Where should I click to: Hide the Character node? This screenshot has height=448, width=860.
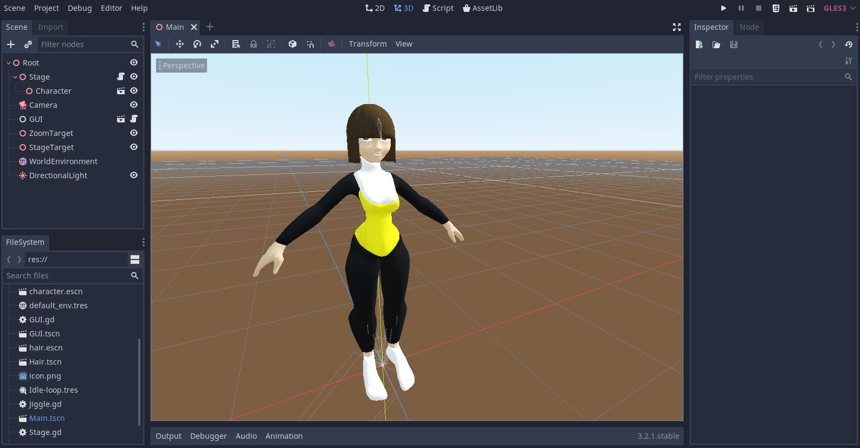click(134, 91)
